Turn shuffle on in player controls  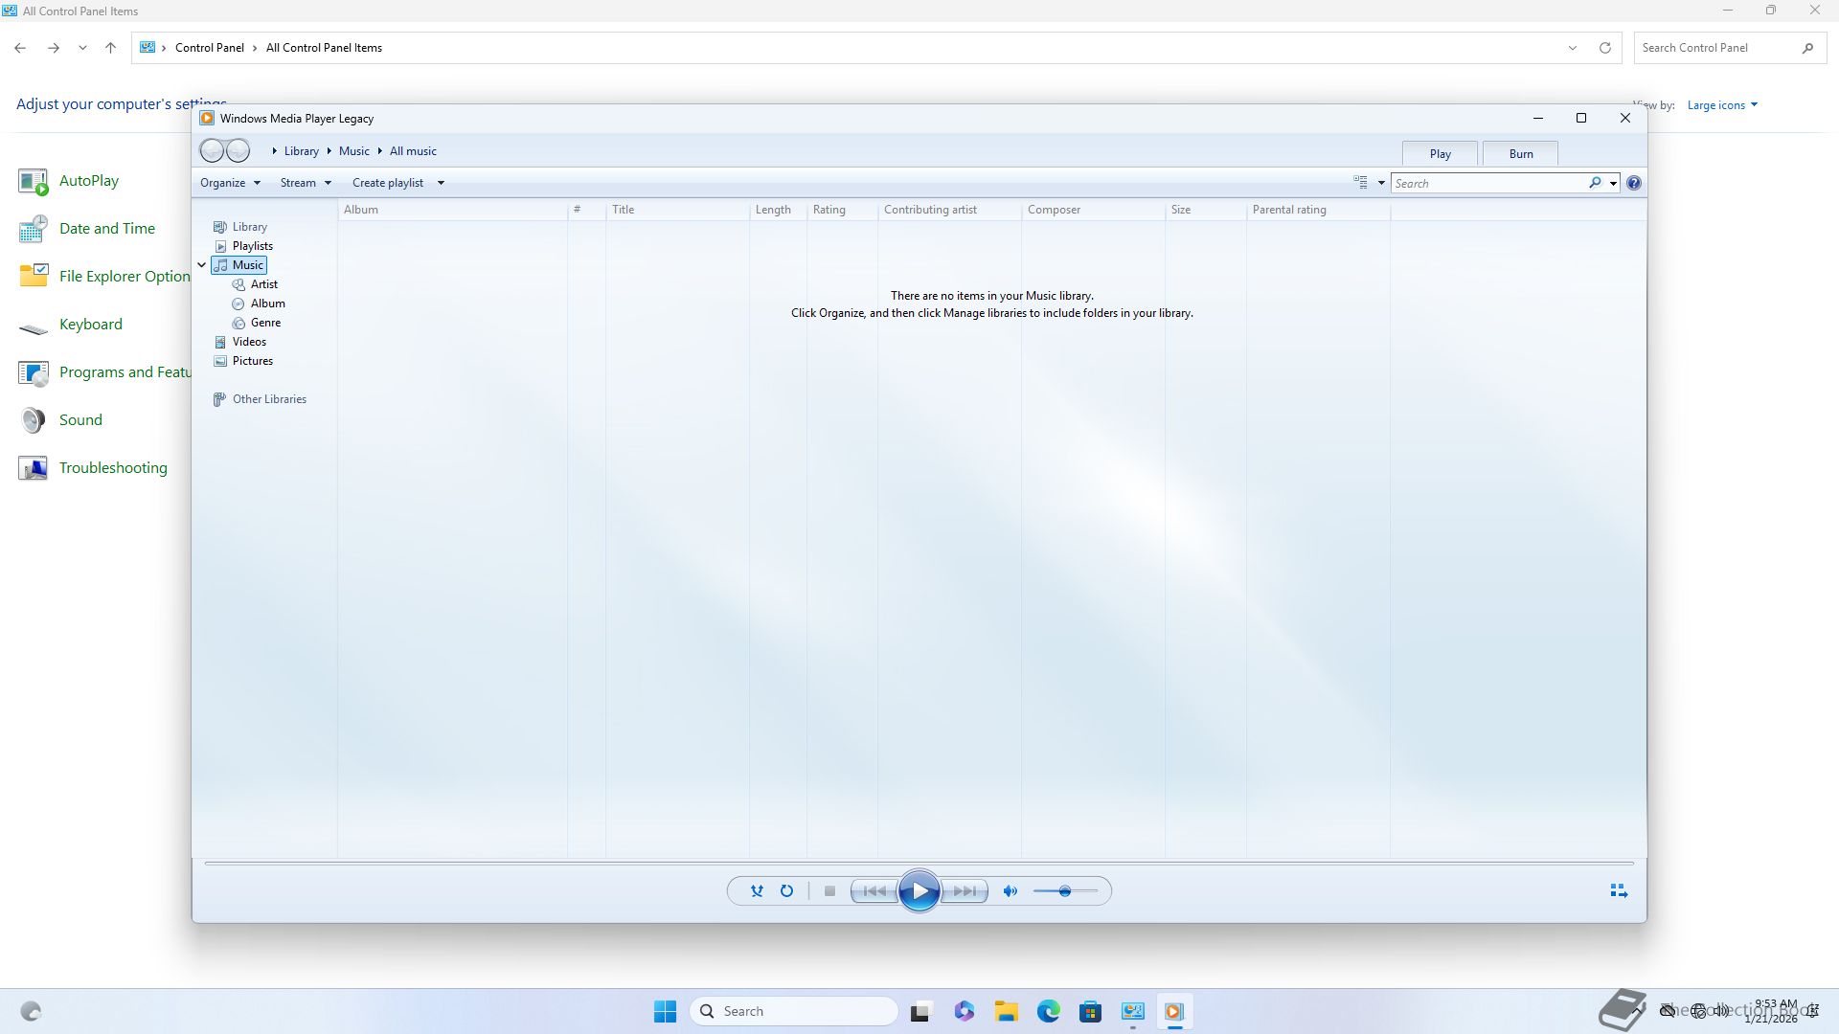pyautogui.click(x=757, y=891)
